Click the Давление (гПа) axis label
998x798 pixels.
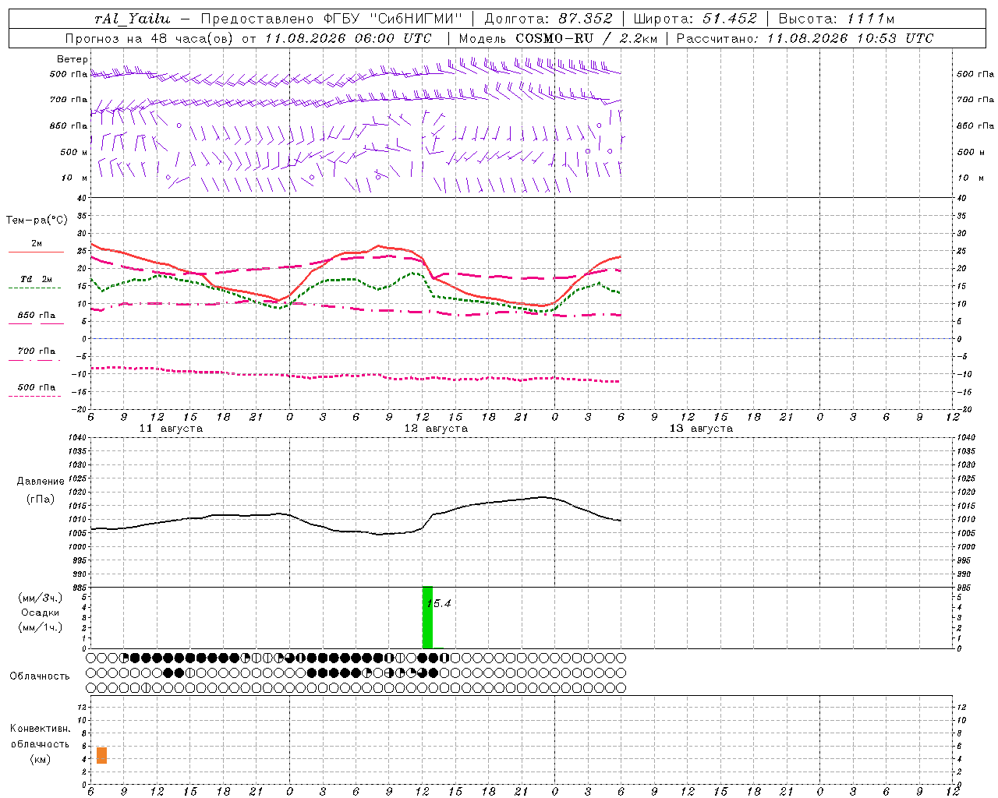(x=41, y=490)
